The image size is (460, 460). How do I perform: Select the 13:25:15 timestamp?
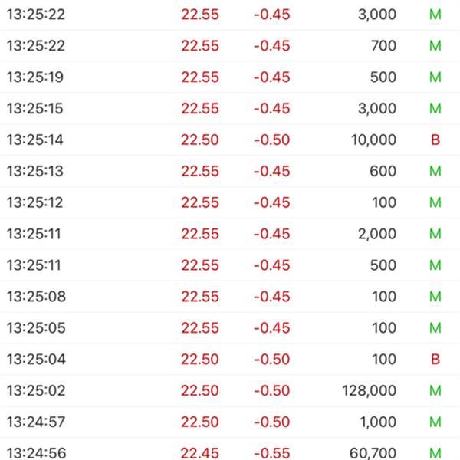(x=35, y=109)
